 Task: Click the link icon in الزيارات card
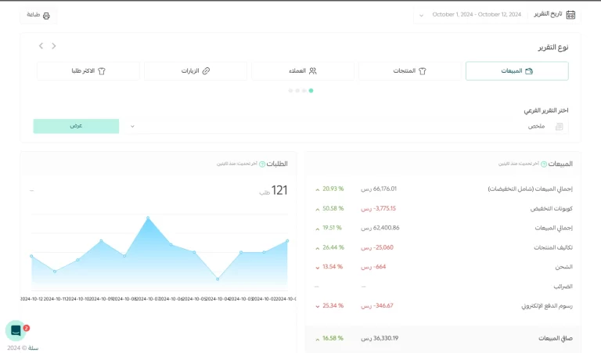coord(207,71)
